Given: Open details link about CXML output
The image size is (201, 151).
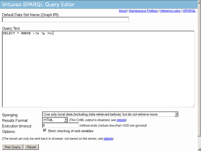Looking at the screenshot, I should point(121,120).
